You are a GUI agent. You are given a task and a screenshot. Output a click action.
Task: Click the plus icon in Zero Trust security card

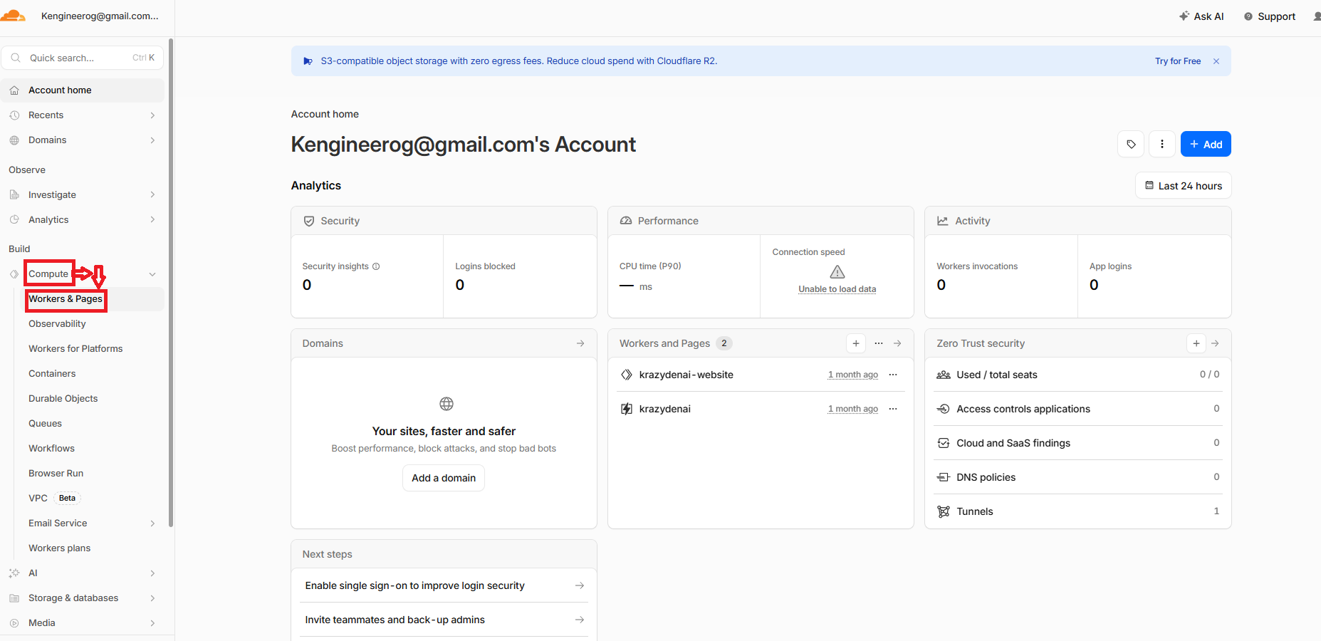tap(1196, 343)
